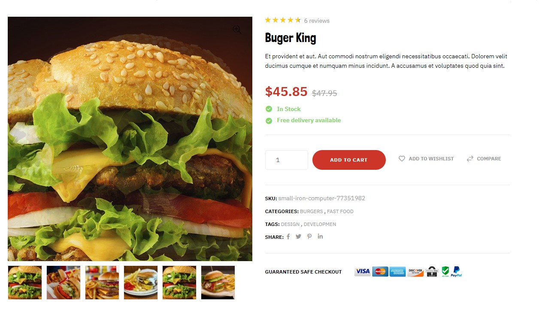Screen dimensions: 545x313
Task: Click the PayPal payment icon
Action: 456,271
